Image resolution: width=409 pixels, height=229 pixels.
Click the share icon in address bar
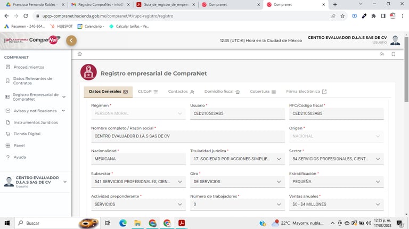pyautogui.click(x=333, y=16)
